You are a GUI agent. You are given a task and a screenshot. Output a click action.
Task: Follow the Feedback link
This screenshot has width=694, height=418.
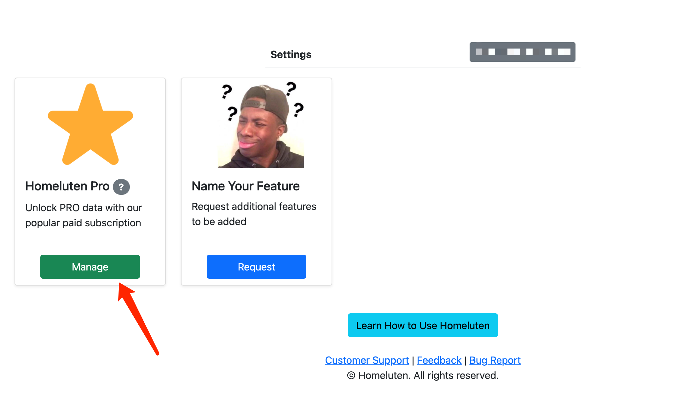(x=439, y=360)
